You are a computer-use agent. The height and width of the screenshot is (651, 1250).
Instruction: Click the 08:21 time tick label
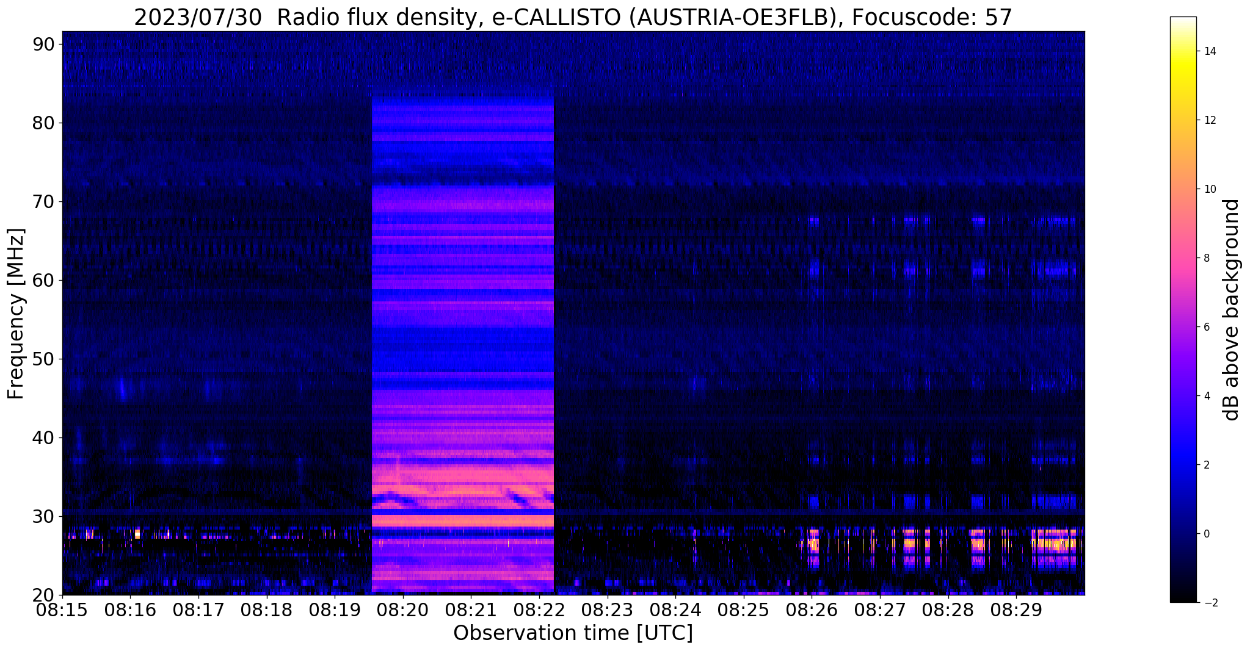point(471,610)
